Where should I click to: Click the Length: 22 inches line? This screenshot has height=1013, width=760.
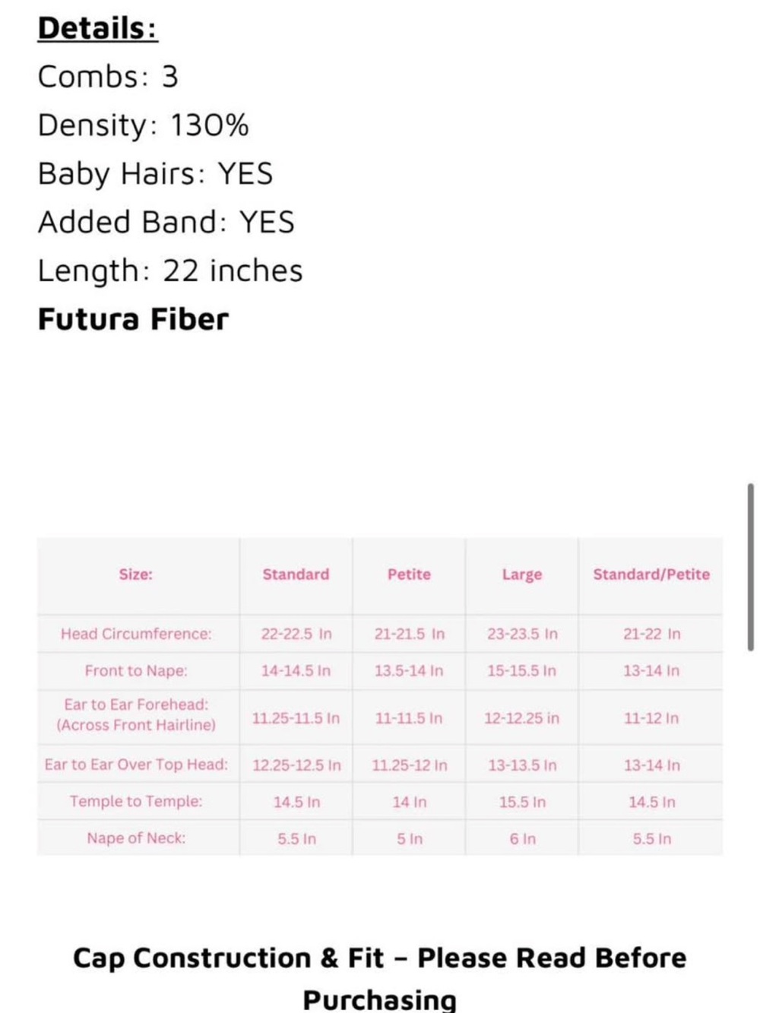point(170,271)
